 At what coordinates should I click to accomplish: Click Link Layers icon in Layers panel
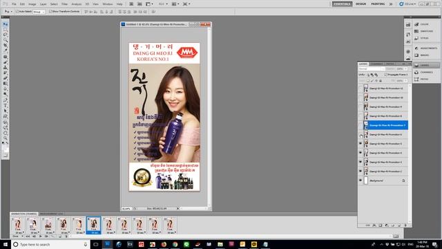367,225
